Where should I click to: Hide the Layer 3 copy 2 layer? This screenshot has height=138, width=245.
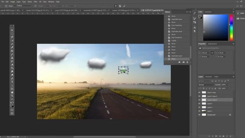[x=199, y=96]
